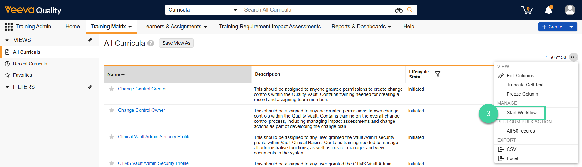Click Save View As button
The width and height of the screenshot is (582, 167).
coord(176,43)
